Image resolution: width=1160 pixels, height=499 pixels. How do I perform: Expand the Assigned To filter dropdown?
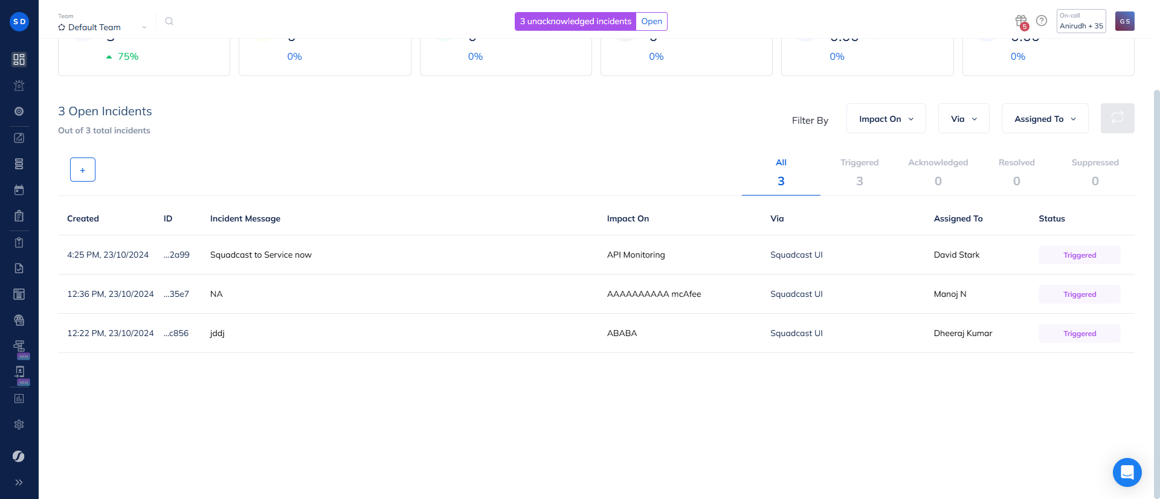(x=1045, y=119)
